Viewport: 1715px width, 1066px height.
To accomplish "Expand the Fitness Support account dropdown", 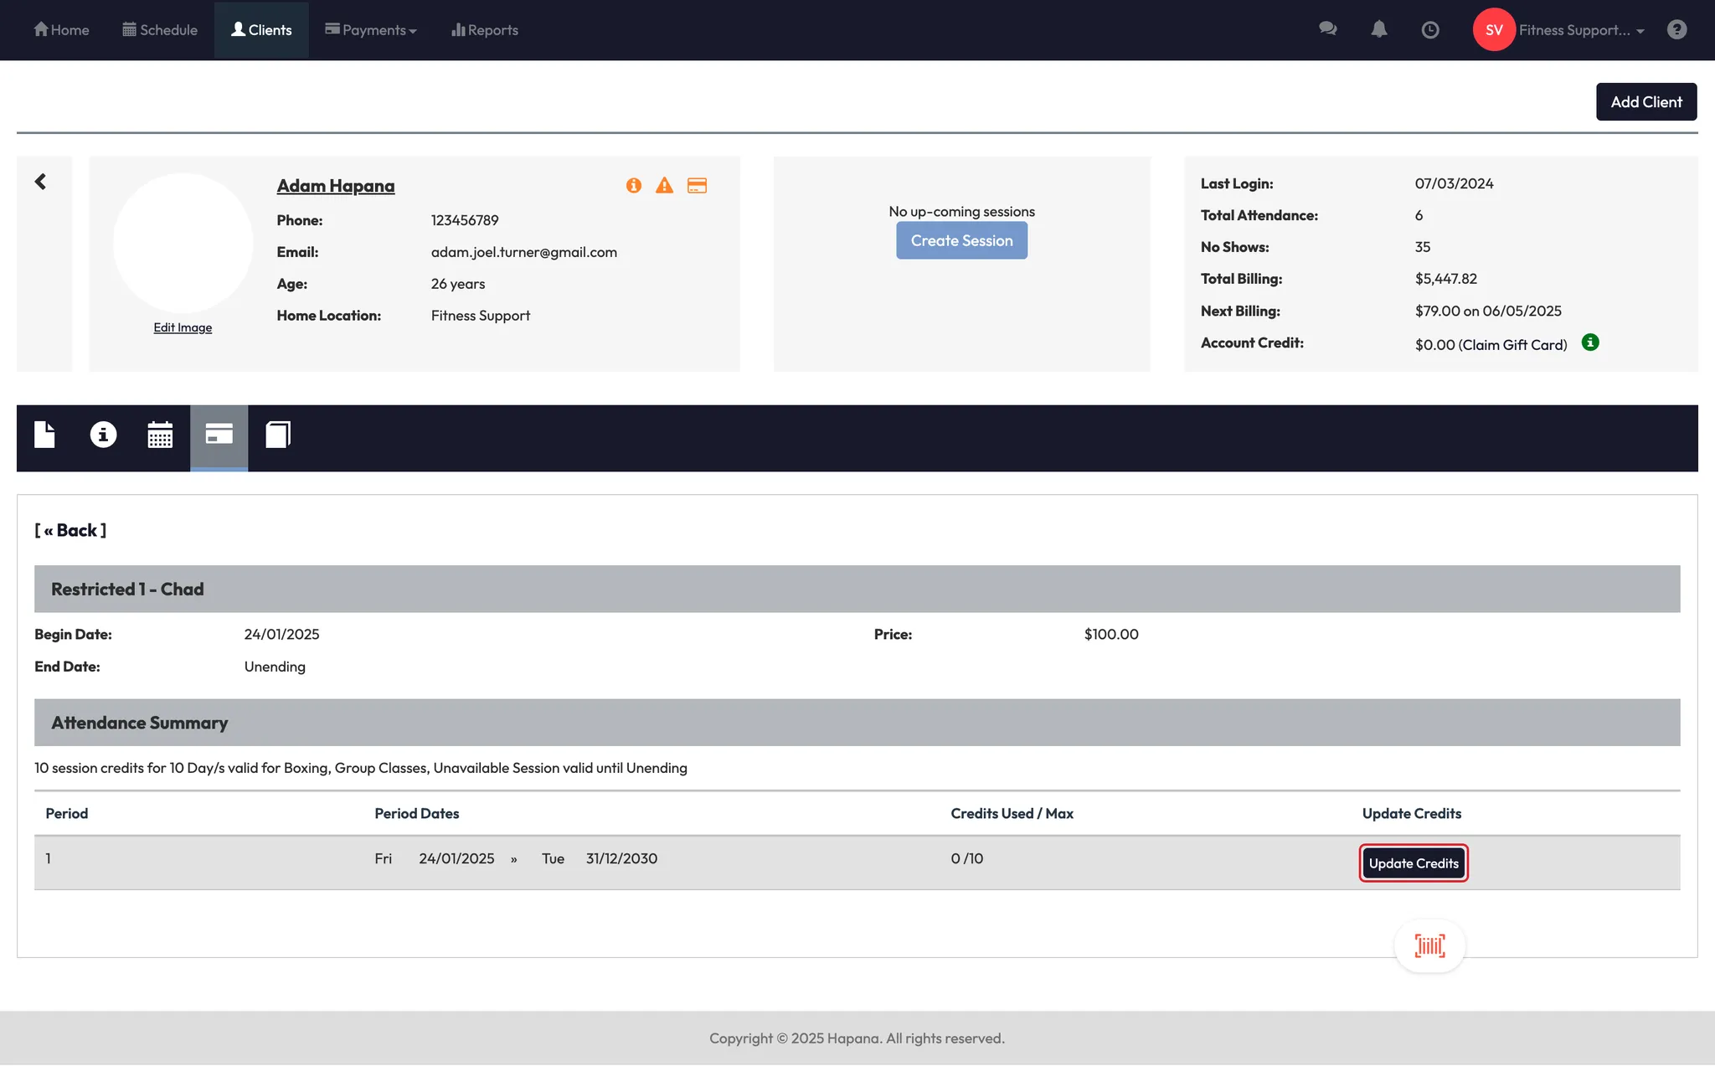I will [1581, 30].
